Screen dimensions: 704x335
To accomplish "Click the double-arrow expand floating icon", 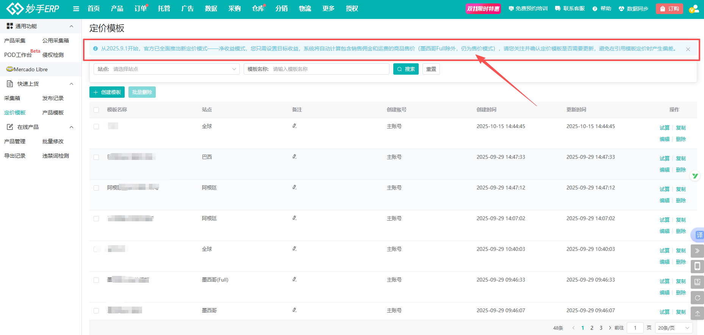I will (x=697, y=251).
